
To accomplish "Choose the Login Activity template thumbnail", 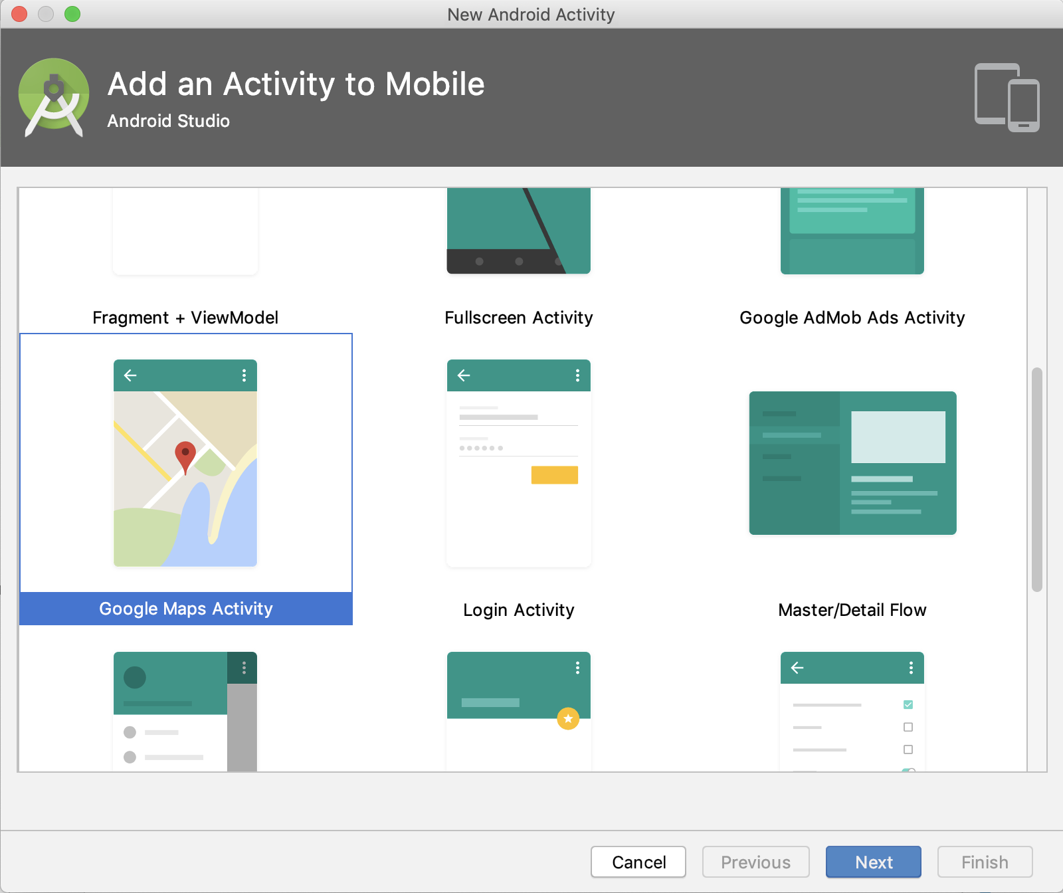I will click(519, 463).
